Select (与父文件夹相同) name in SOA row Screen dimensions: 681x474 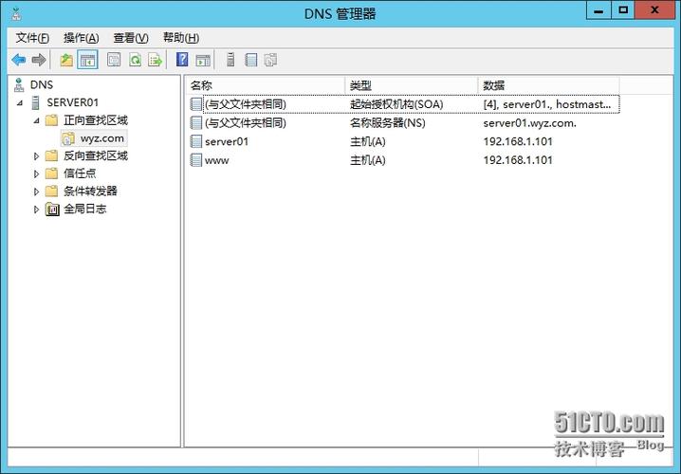click(246, 104)
